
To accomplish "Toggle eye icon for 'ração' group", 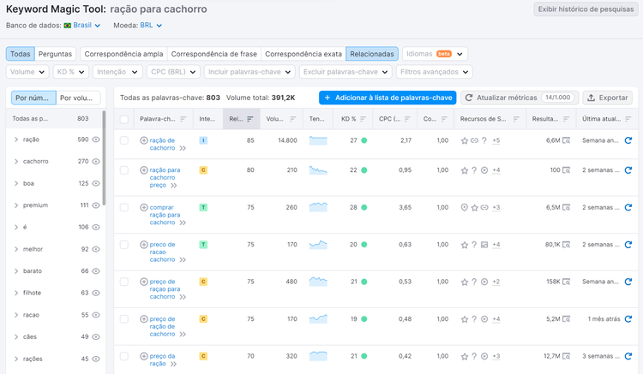I will (x=96, y=140).
